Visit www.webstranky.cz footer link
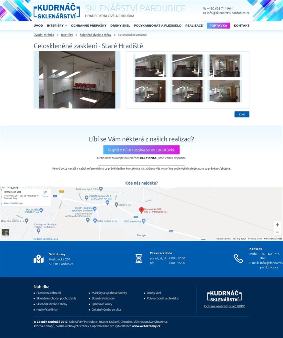The width and height of the screenshot is (283, 338). coord(146,326)
